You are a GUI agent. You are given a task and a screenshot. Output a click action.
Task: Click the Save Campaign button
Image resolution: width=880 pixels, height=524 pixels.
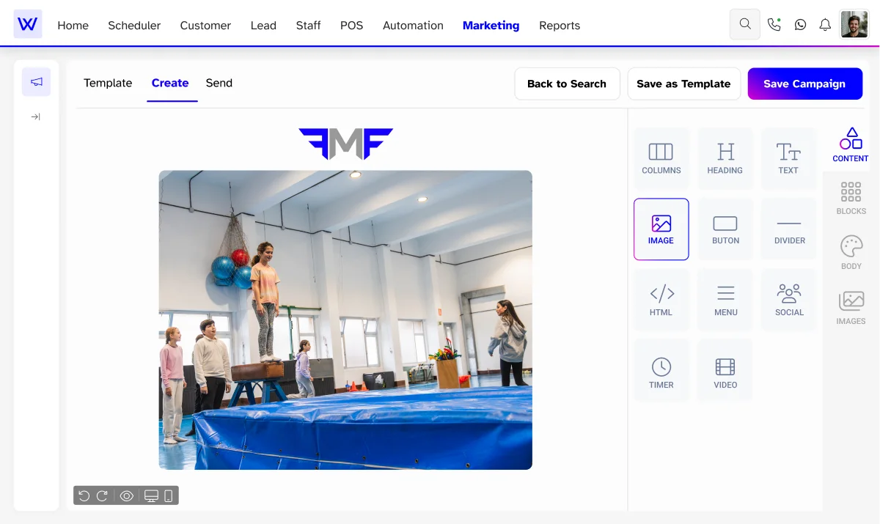pyautogui.click(x=804, y=84)
